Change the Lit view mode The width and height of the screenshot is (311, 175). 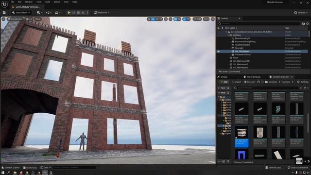29,19
